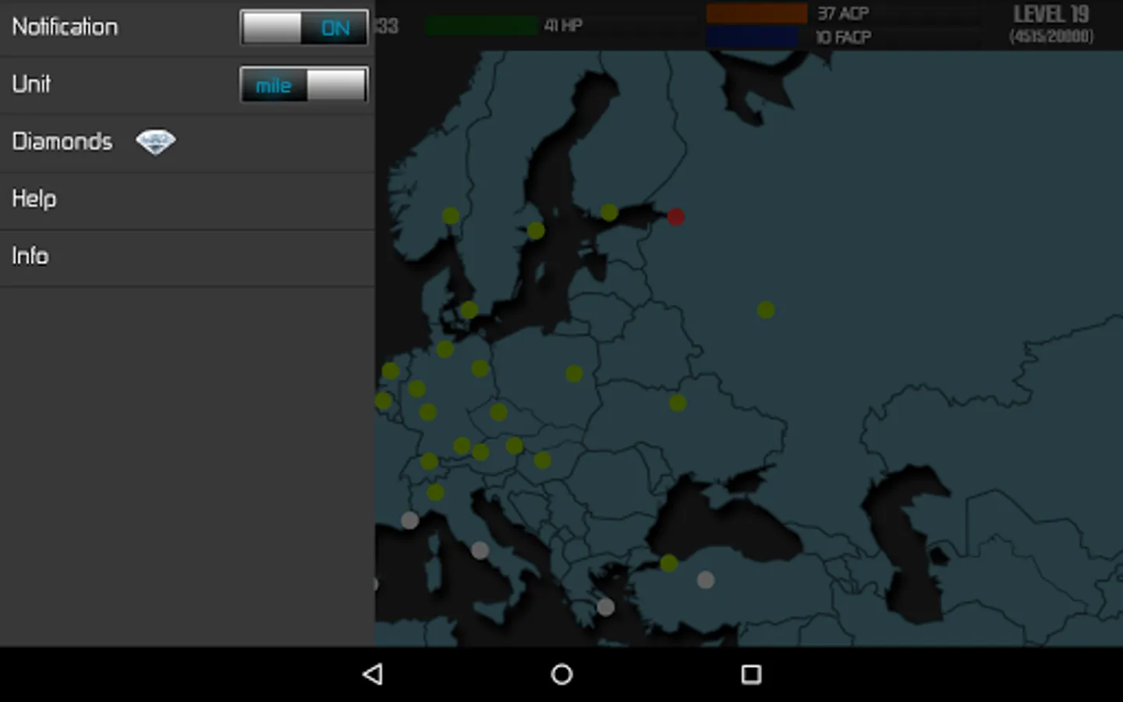Select the gray marker in Greece
1123x702 pixels.
coord(606,606)
